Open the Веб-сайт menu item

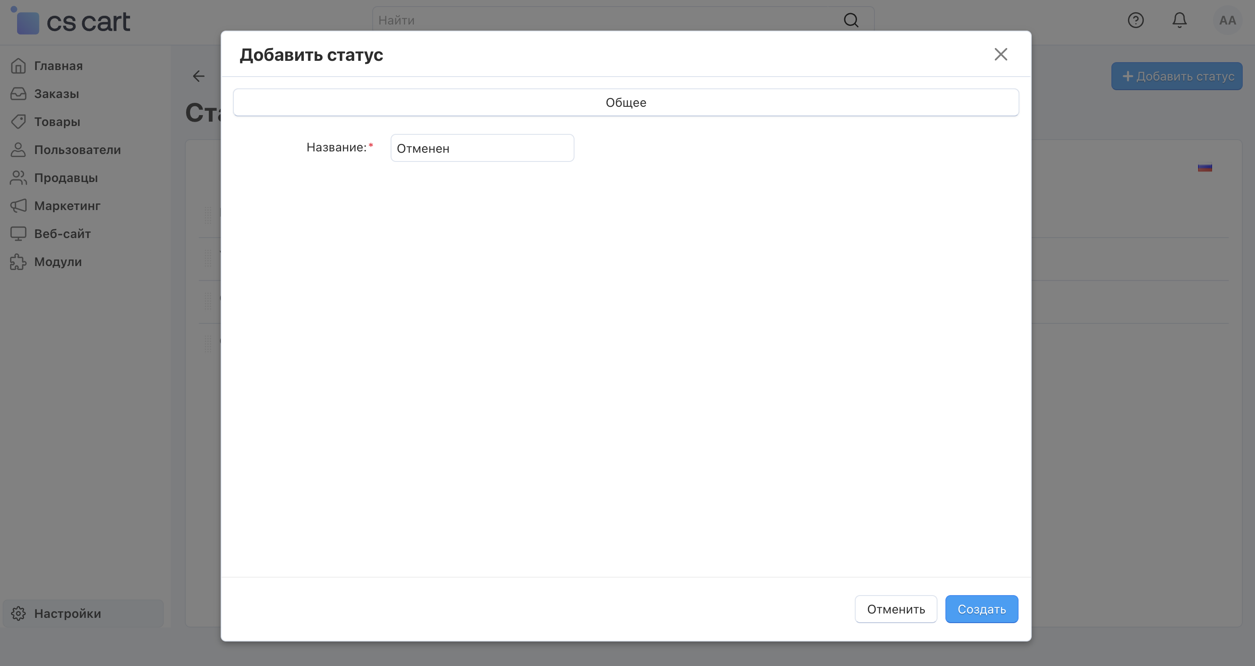click(62, 234)
